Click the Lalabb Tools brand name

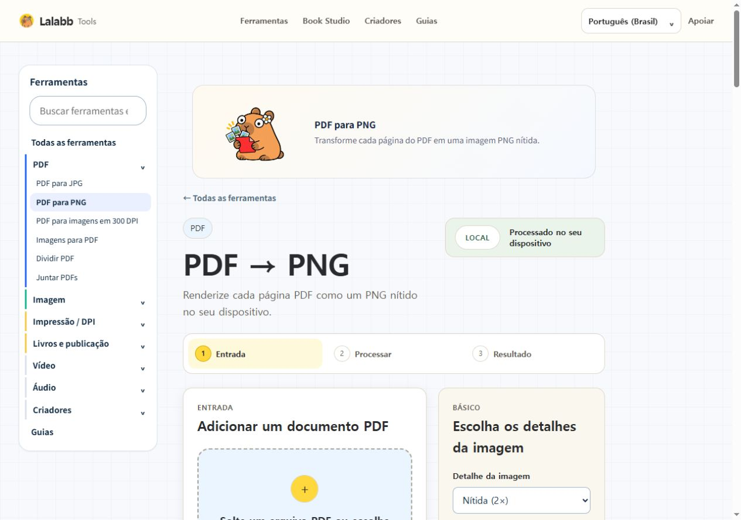pyautogui.click(x=68, y=21)
